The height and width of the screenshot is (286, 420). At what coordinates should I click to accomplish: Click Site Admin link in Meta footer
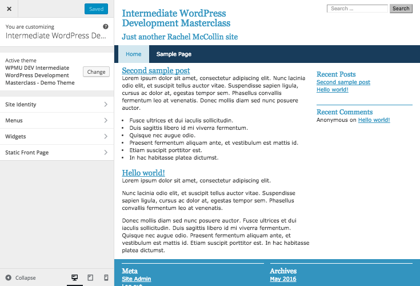137,279
